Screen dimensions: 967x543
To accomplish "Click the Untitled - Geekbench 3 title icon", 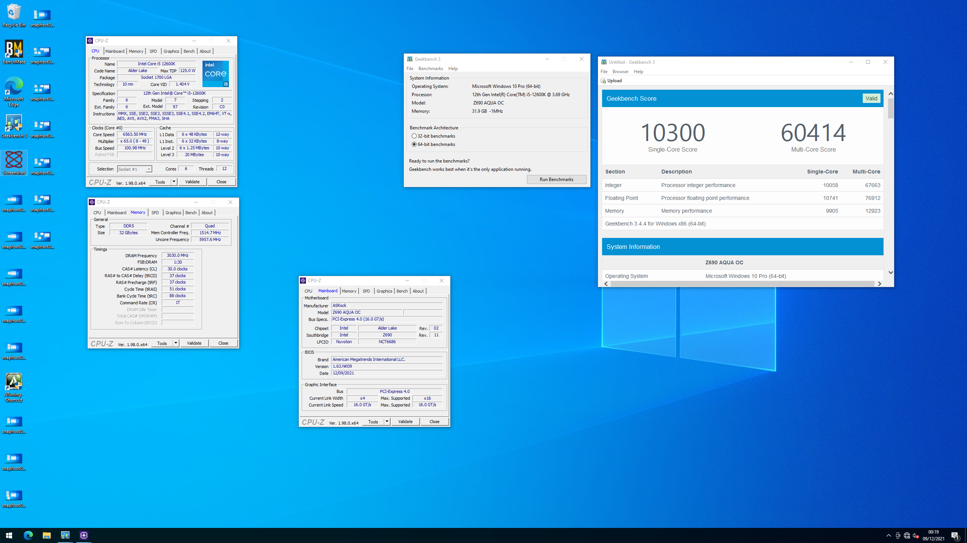I will [604, 62].
